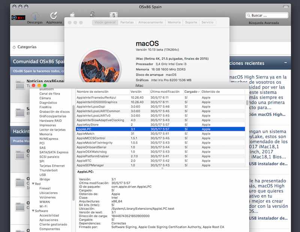
Task: Select Firewall under Red
Action: (x=45, y=189)
